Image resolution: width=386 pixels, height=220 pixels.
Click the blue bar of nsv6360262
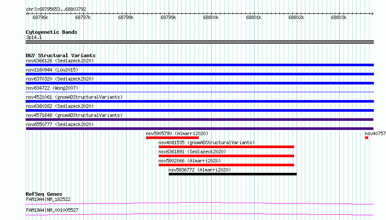200,110
